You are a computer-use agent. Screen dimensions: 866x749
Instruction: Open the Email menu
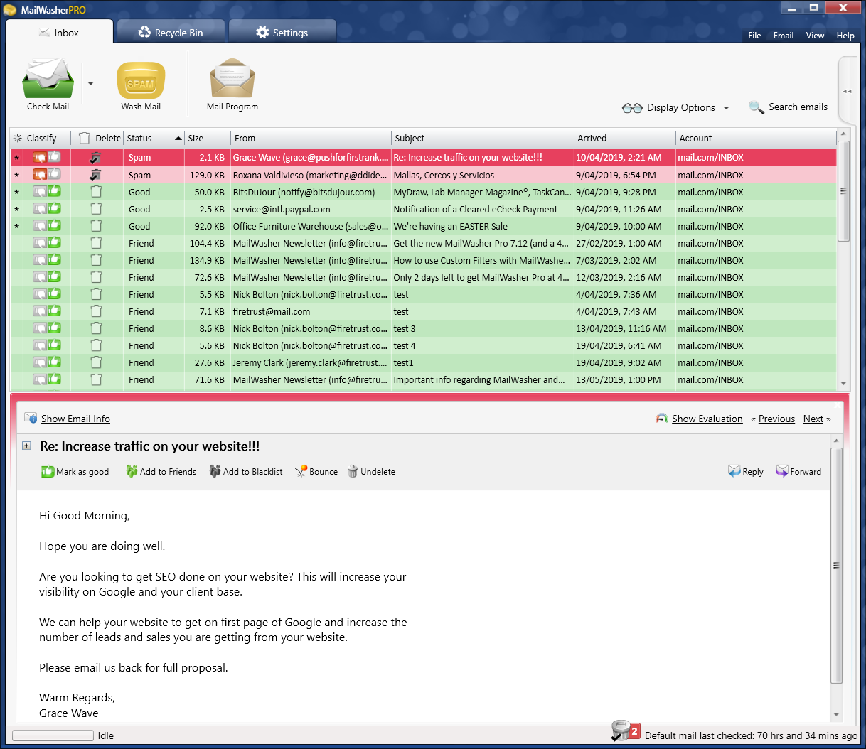coord(783,36)
